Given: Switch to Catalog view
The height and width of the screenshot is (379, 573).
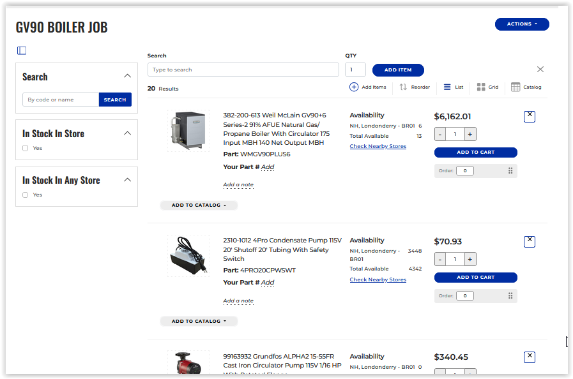Looking at the screenshot, I should [526, 87].
